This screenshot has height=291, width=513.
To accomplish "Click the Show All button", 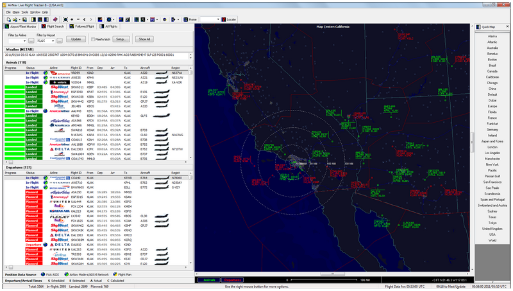I will (145, 40).
